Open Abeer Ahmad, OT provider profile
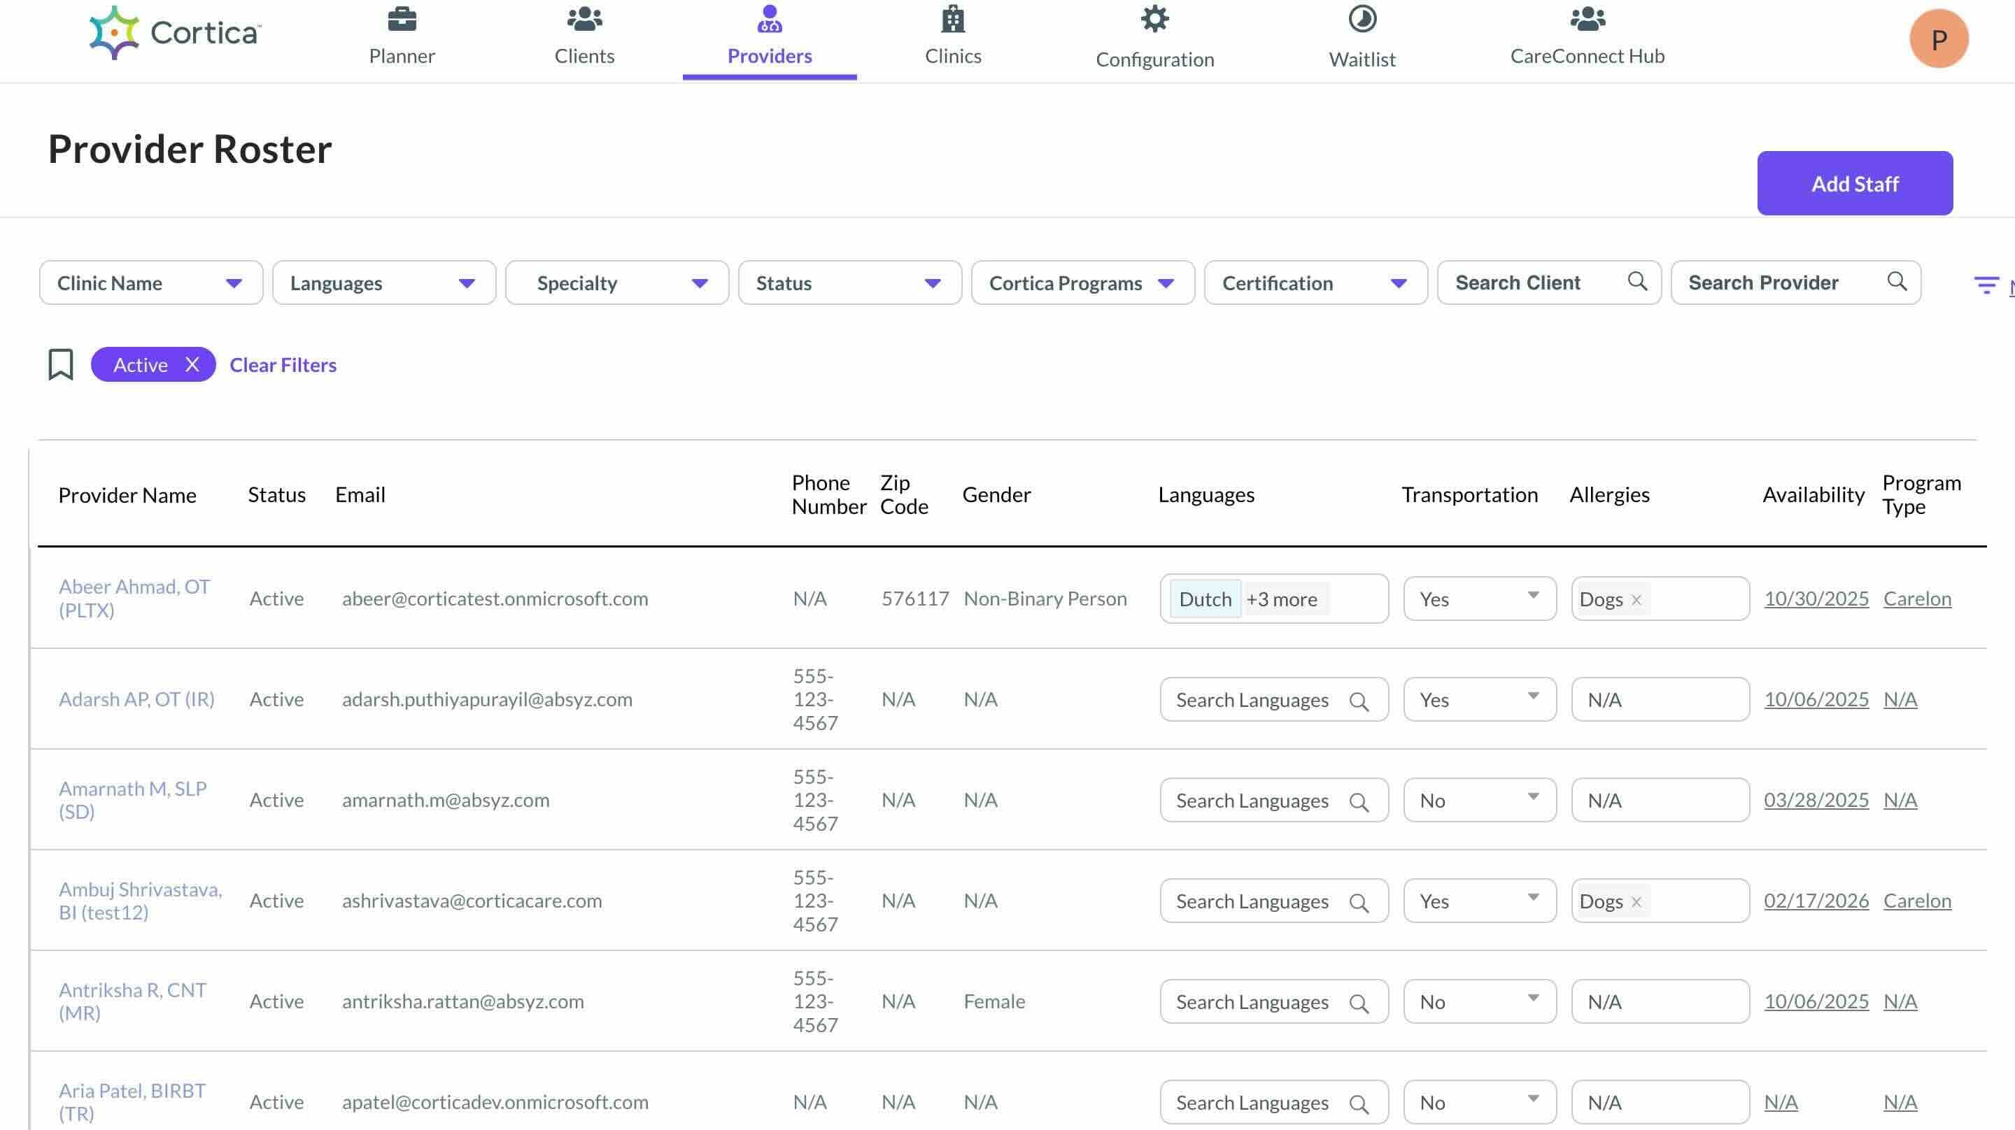Viewport: 2015px width, 1130px height. pos(134,599)
